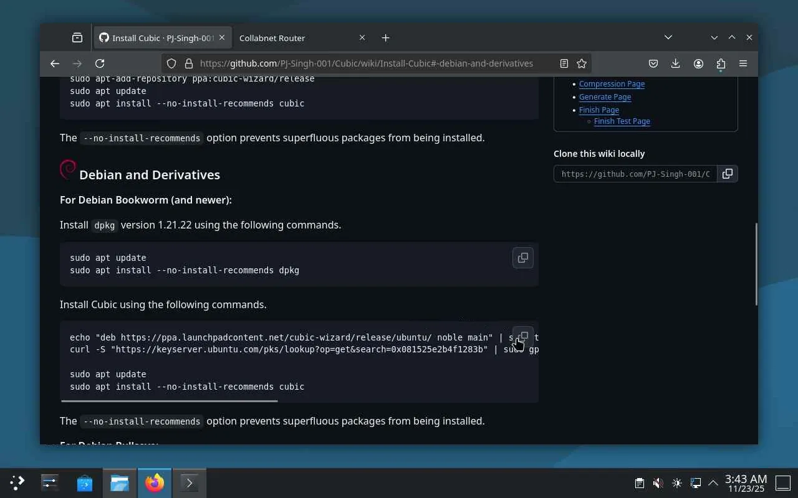Click the page vertical scrollbar

pos(756,264)
